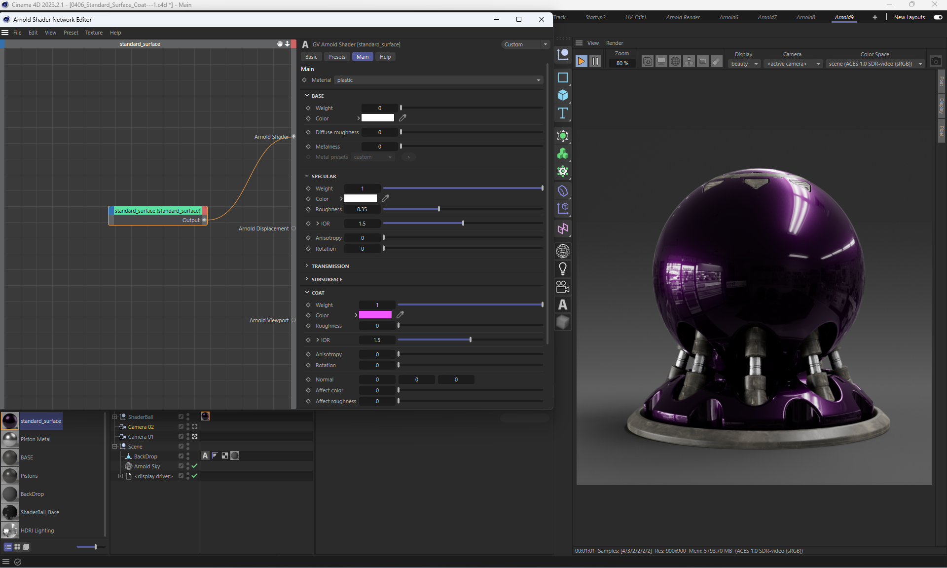
Task: Click the Render menu in render view
Action: click(615, 43)
